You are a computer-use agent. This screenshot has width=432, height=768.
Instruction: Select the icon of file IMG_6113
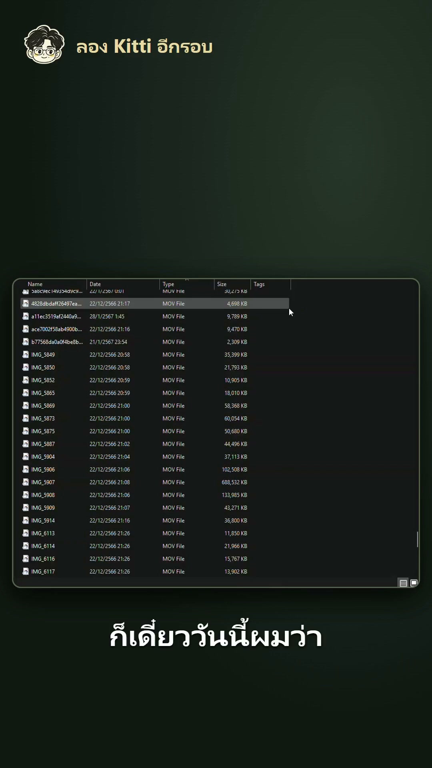pyautogui.click(x=26, y=533)
